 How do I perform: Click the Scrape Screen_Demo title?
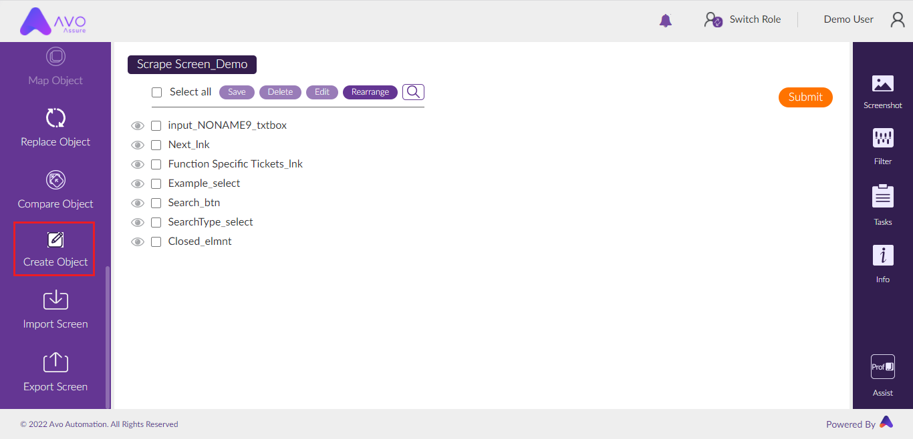(x=192, y=65)
